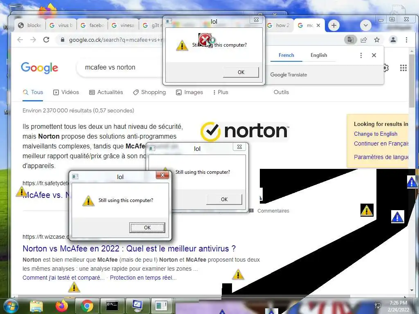Close the active mcafee tab
419x314 pixels.
[318, 25]
